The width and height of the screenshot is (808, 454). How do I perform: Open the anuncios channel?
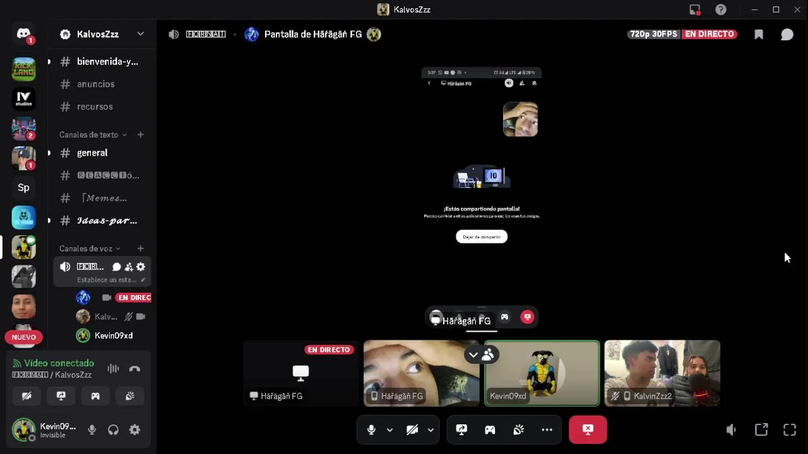coord(102,84)
